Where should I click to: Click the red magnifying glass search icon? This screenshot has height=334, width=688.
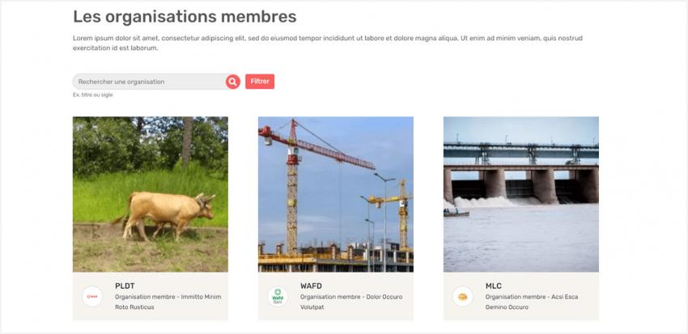point(233,82)
